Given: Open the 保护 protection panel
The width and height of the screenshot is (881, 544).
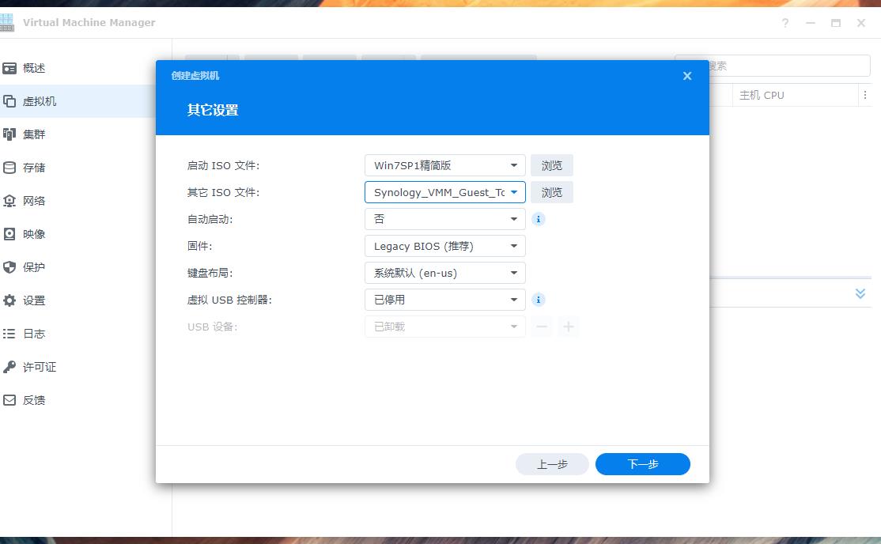Looking at the screenshot, I should (x=36, y=266).
